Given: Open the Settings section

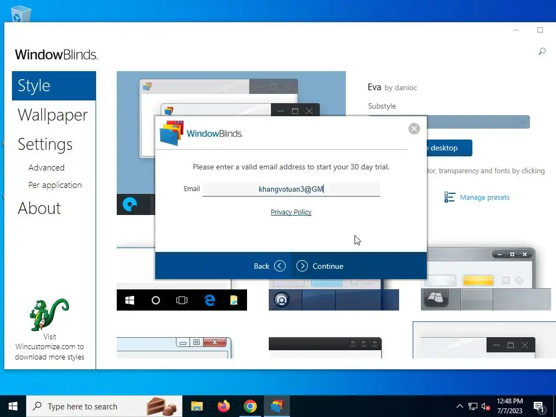Looking at the screenshot, I should (45, 144).
